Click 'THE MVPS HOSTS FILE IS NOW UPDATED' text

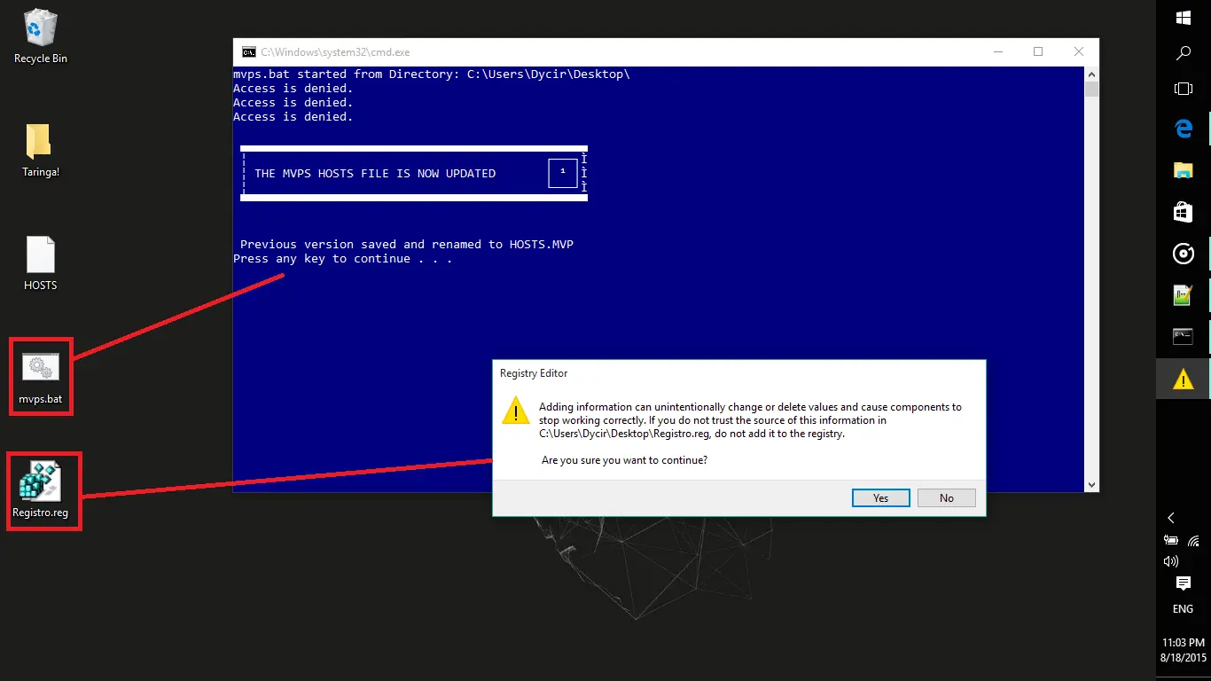[375, 174]
